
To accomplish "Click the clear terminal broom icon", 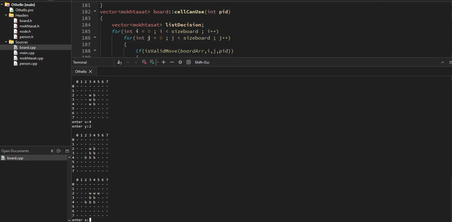I will coord(119,62).
